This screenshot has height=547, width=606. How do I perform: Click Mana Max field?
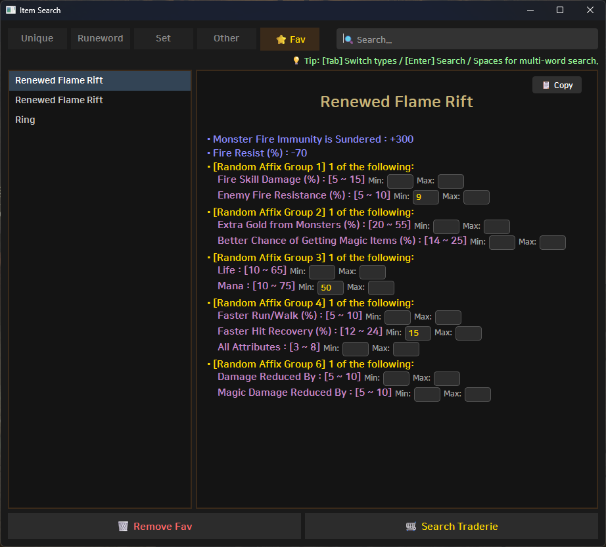point(381,287)
